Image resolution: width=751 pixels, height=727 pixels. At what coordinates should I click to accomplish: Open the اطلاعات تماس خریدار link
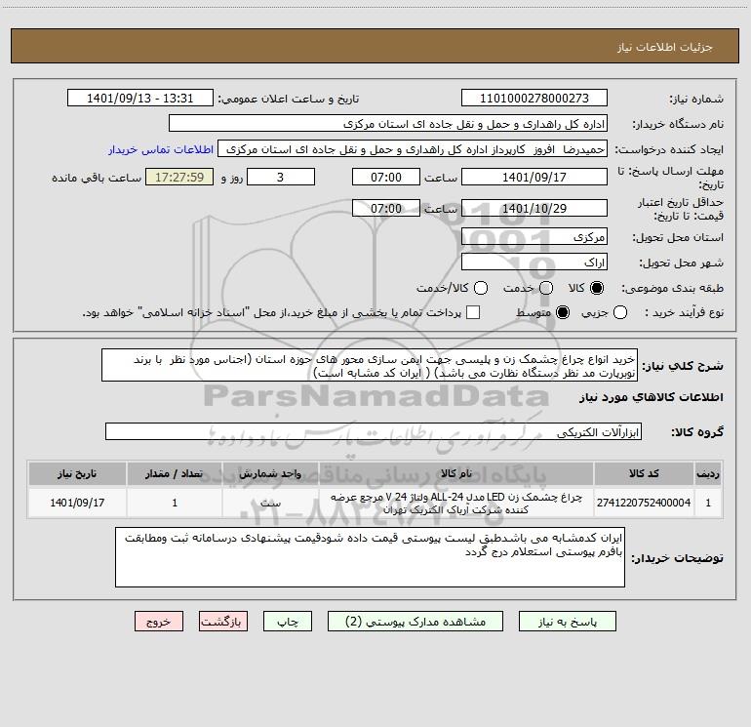coord(161,149)
